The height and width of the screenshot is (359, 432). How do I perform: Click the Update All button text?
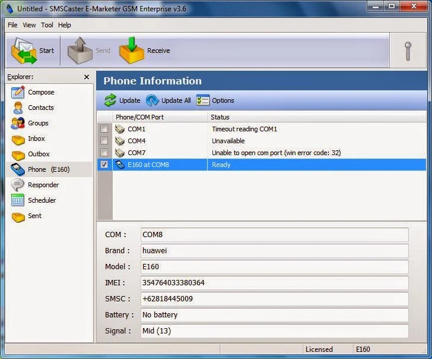[176, 100]
